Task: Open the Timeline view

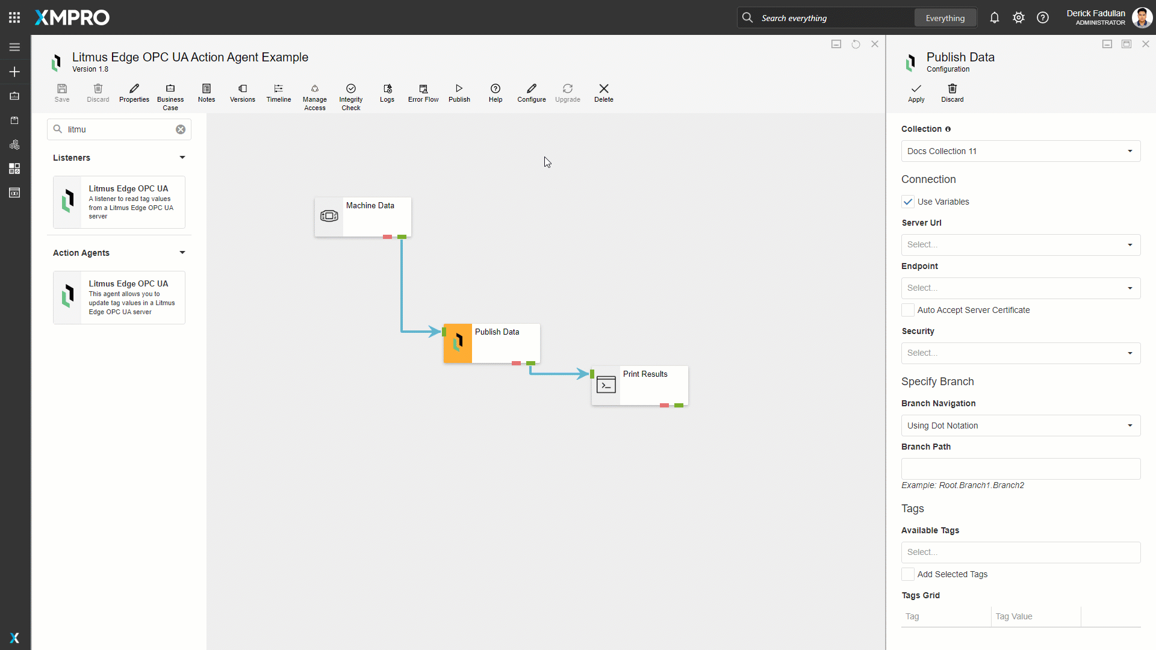Action: [x=278, y=89]
